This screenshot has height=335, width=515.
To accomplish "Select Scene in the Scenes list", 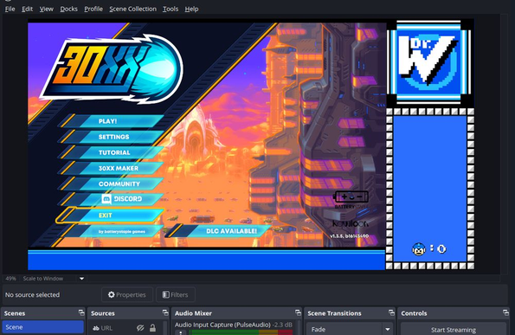I will [x=42, y=327].
